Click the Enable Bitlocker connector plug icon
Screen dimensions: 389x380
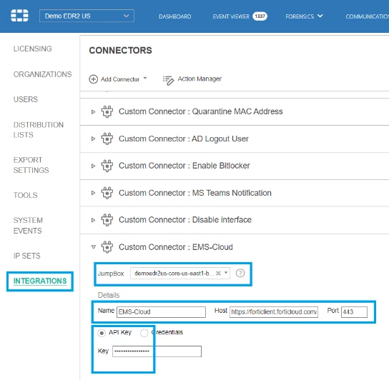click(x=107, y=166)
